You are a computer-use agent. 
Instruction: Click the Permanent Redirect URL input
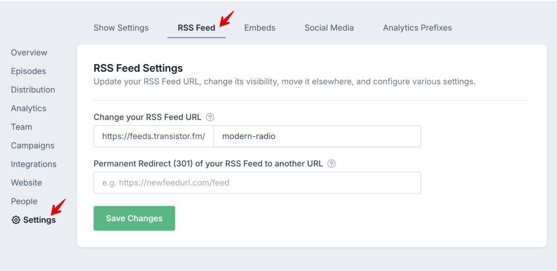click(x=257, y=183)
